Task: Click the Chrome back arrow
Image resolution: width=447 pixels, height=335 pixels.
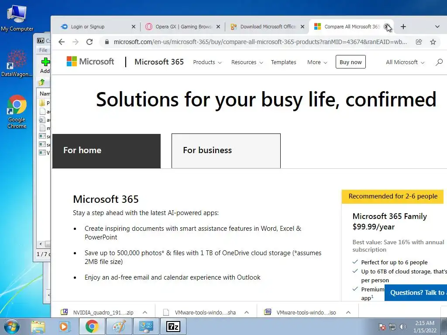Action: (x=62, y=42)
